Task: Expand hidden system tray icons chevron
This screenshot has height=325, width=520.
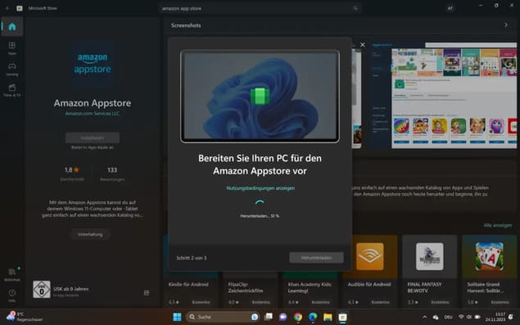Action: (x=424, y=317)
